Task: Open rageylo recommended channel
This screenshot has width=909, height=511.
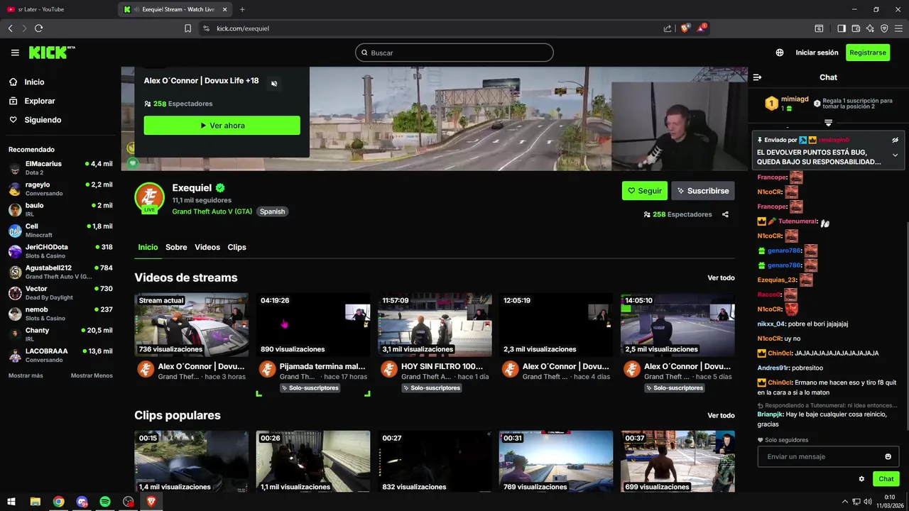Action: (60, 189)
